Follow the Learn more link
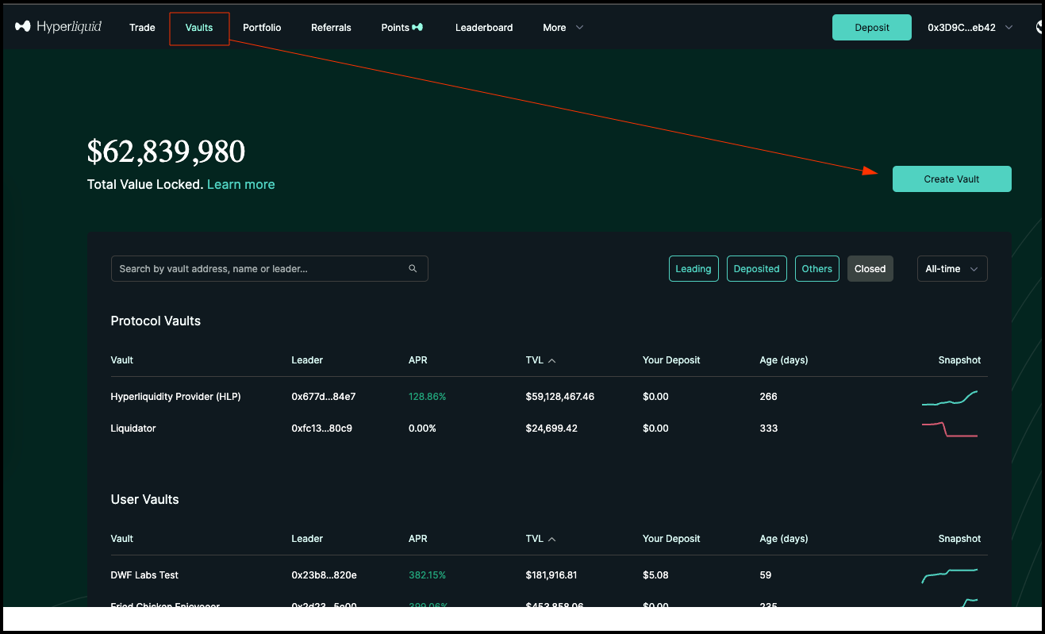Viewport: 1045px width, 634px height. tap(240, 184)
